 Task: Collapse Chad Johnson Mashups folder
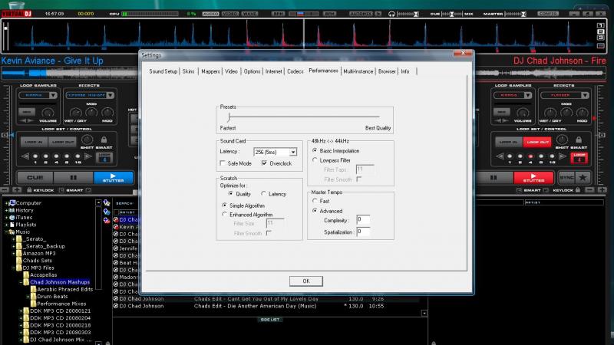[x=21, y=282]
